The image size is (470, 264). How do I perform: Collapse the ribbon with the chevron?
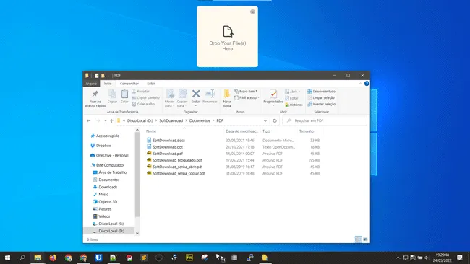click(360, 84)
